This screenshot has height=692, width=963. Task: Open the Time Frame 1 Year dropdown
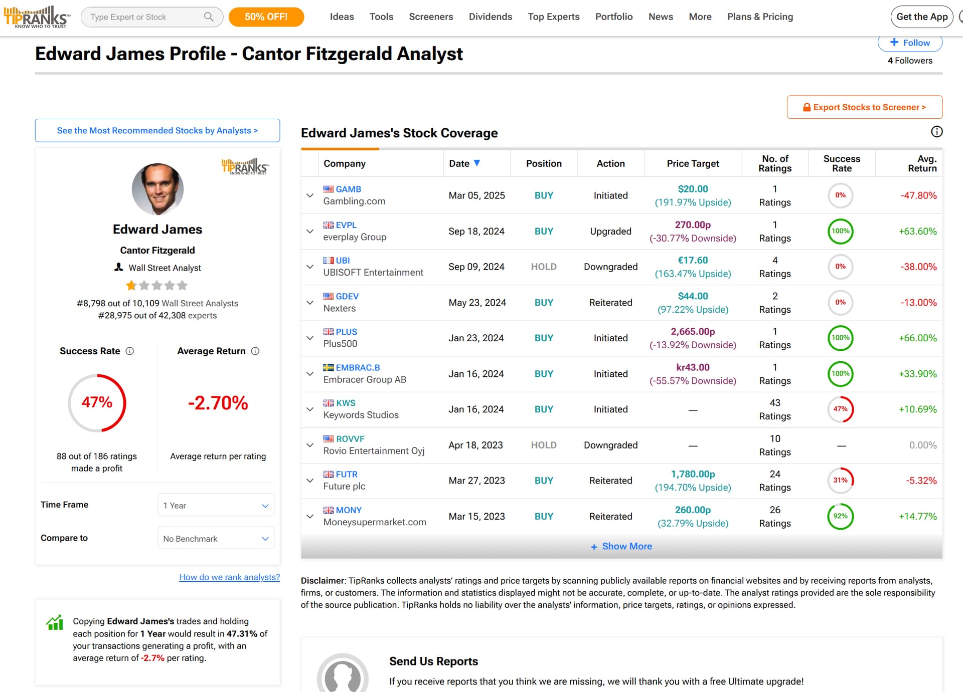(x=216, y=506)
